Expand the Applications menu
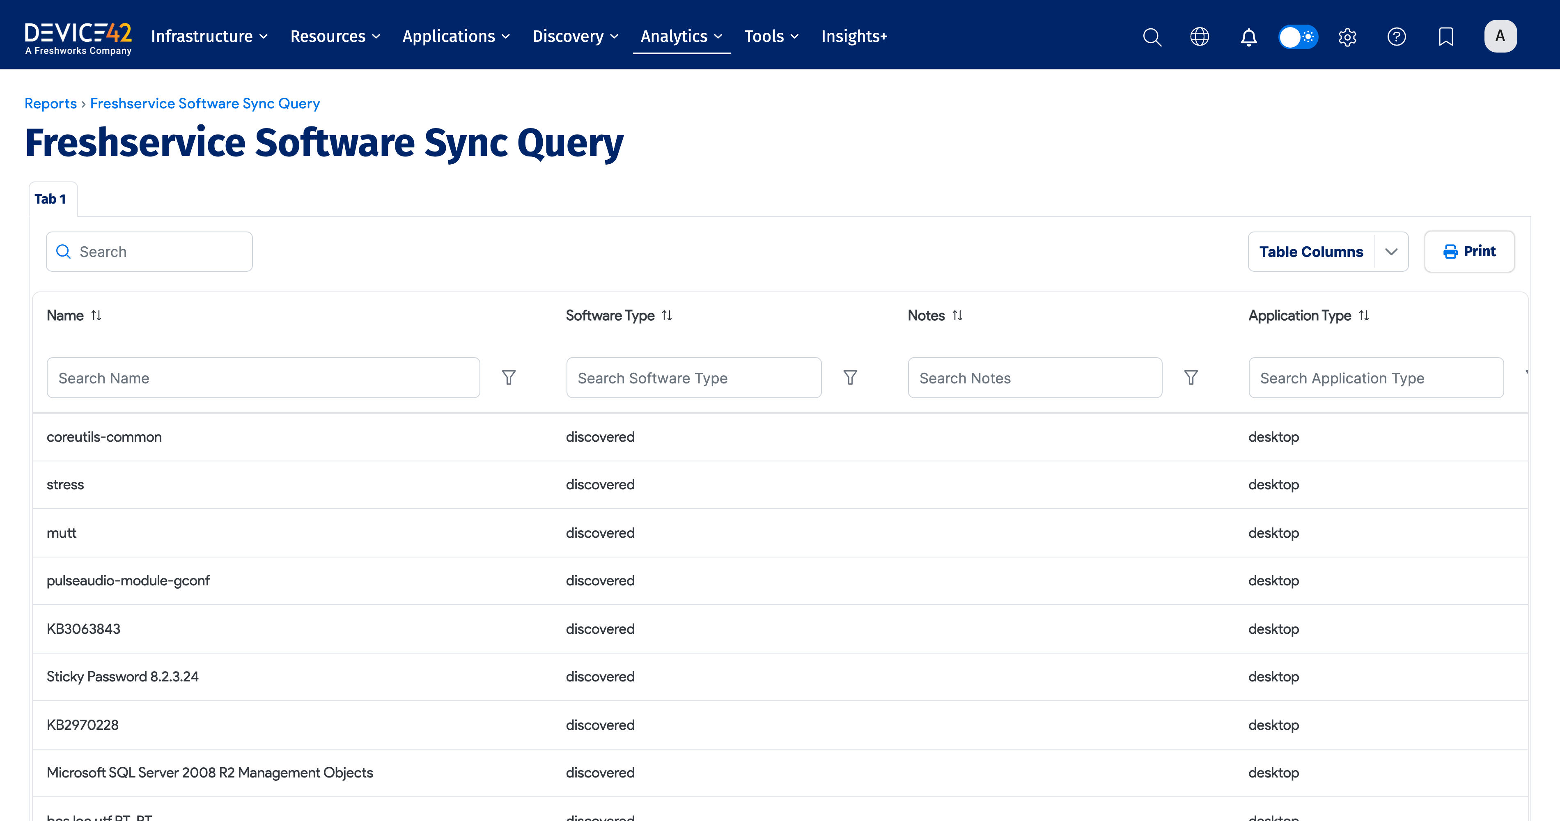1560x821 pixels. point(456,36)
